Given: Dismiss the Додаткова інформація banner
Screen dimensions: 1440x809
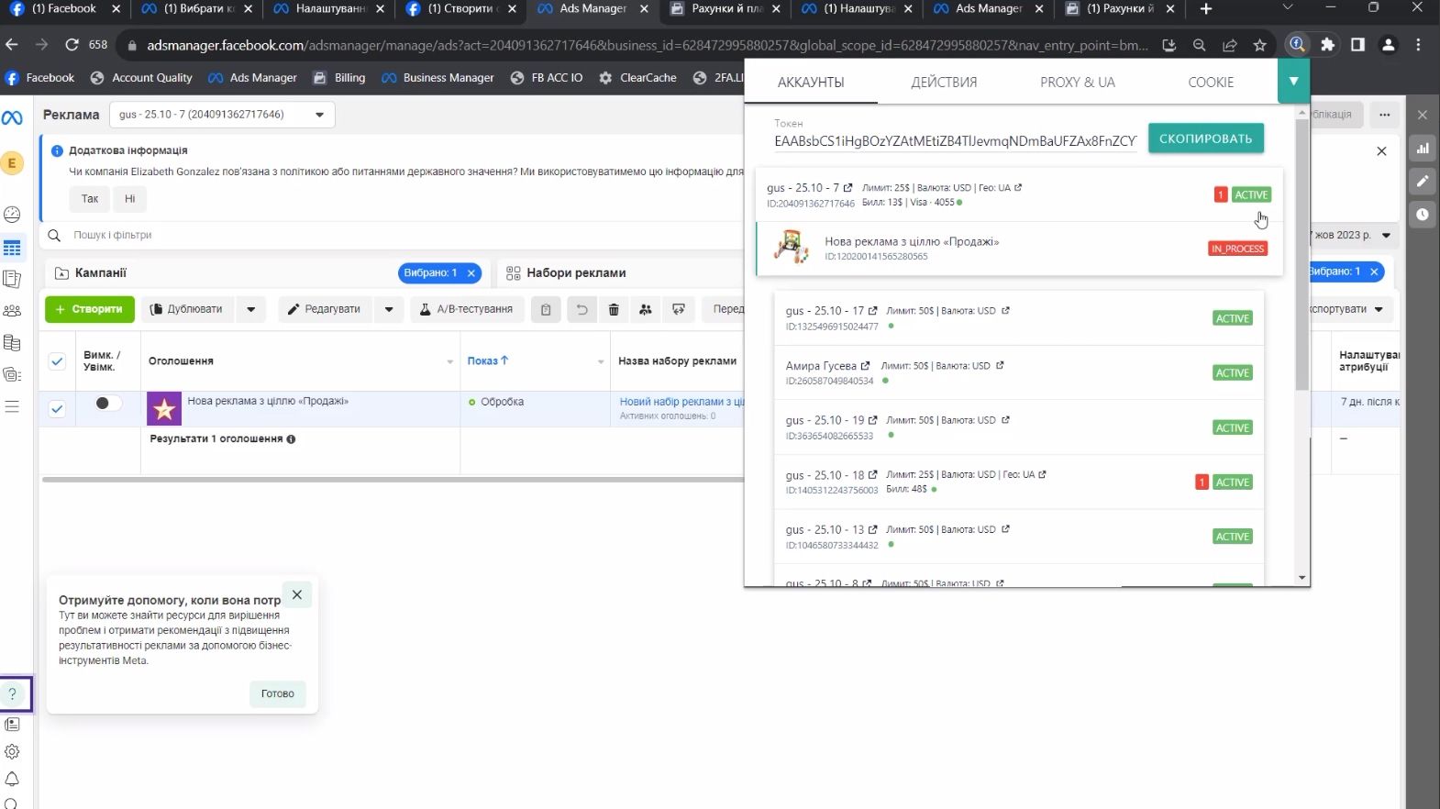Looking at the screenshot, I should 1381,150.
